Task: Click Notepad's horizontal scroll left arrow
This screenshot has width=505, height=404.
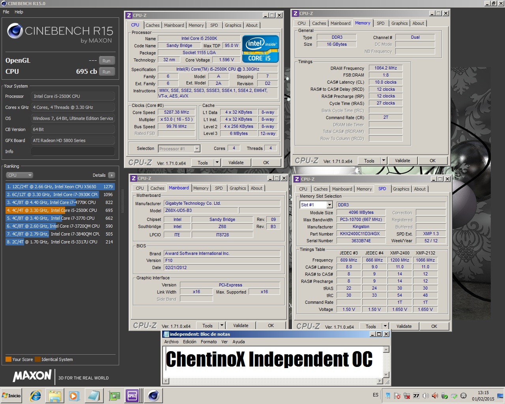Action: tap(166, 381)
